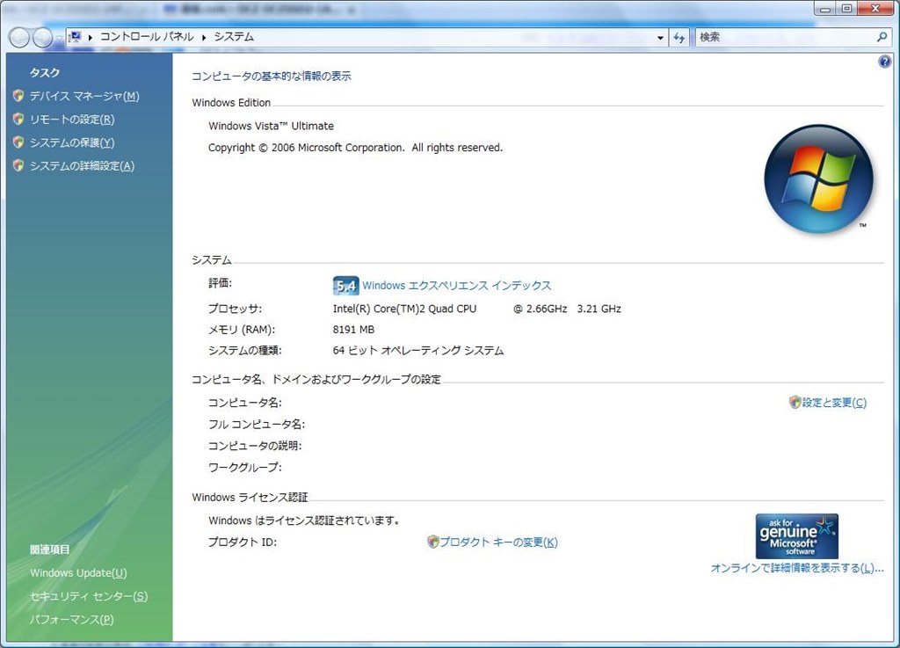This screenshot has width=900, height=648.
Task: Click 設定と変更(C) link
Action: pos(834,403)
